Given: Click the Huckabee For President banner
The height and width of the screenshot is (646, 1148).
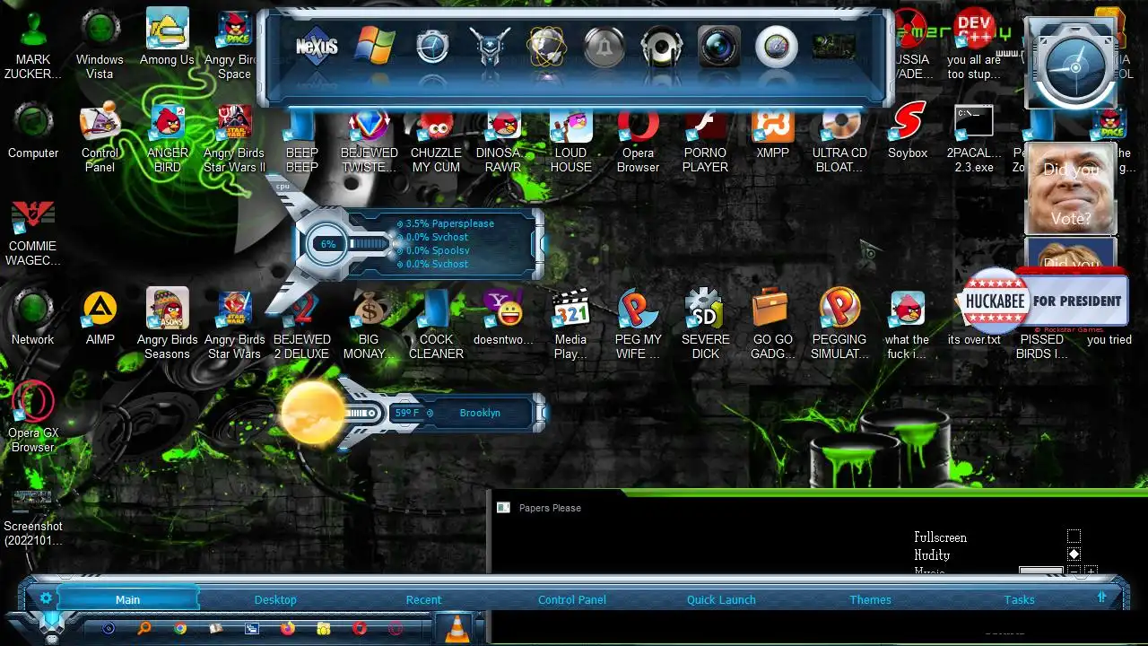Looking at the screenshot, I should coord(1041,301).
